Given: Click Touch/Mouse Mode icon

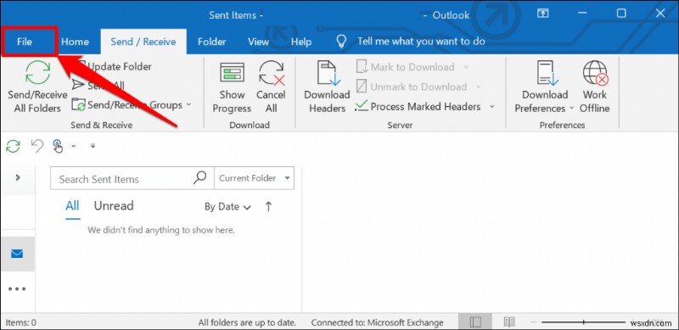Looking at the screenshot, I should 58,147.
